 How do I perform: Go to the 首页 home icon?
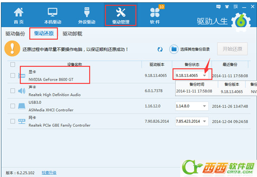coord(18,13)
